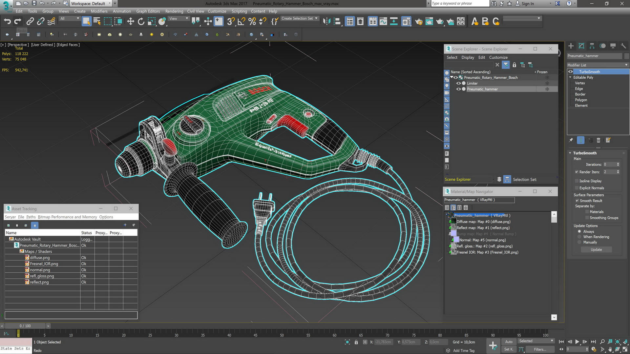Enable separate by Smoothing Groups checkbox
The height and width of the screenshot is (354, 630).
[x=587, y=218]
